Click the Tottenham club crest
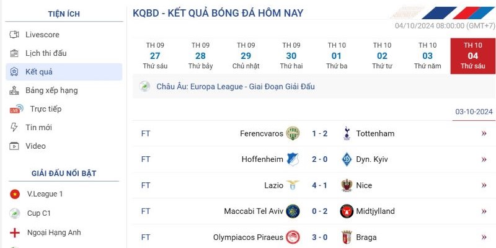 [x=347, y=133]
